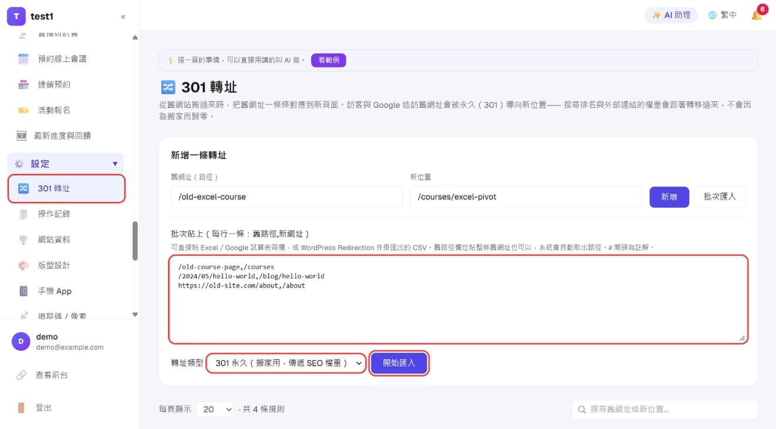Collapse the 設定 section arrow
Viewport: 776px width, 429px height.
coord(115,164)
